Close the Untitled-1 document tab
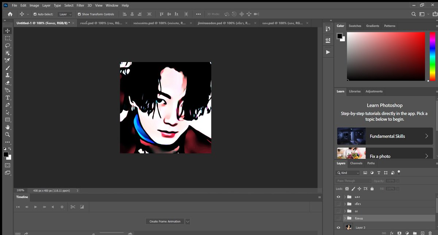The width and height of the screenshot is (438, 235). click(x=73, y=23)
